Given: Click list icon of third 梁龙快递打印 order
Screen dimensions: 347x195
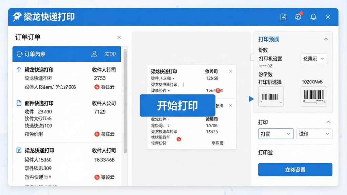Looking at the screenshot, I should (x=19, y=151).
